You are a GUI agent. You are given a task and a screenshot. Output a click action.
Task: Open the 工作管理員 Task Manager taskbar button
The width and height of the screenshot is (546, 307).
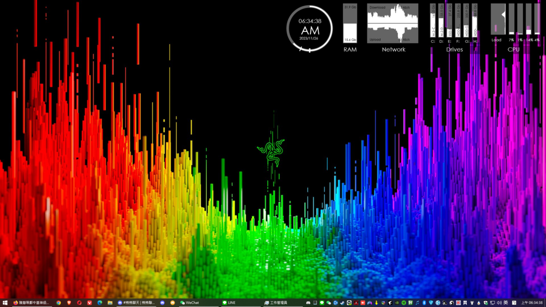coord(283,303)
